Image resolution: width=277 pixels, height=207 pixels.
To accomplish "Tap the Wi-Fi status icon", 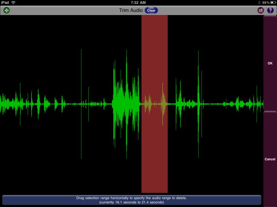I will (x=13, y=3).
